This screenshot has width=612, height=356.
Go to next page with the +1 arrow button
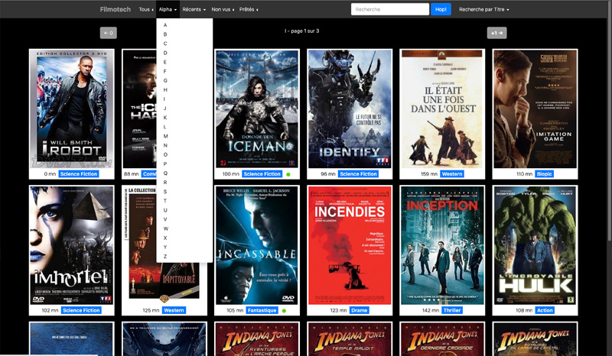496,33
